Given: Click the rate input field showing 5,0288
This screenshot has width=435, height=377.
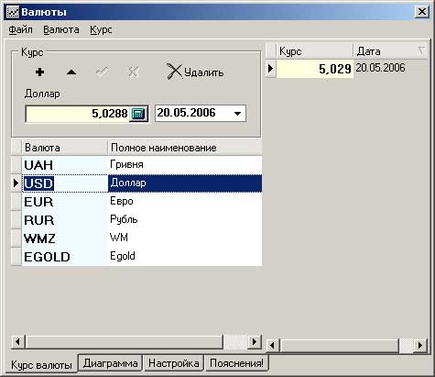Looking at the screenshot, I should (78, 114).
